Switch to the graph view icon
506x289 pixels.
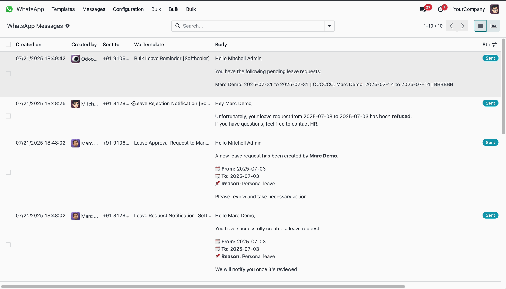click(493, 26)
